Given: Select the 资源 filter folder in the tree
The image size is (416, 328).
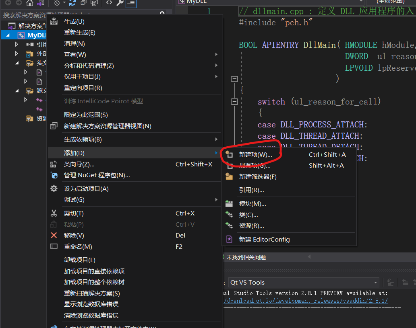Looking at the screenshot, I should point(36,118).
